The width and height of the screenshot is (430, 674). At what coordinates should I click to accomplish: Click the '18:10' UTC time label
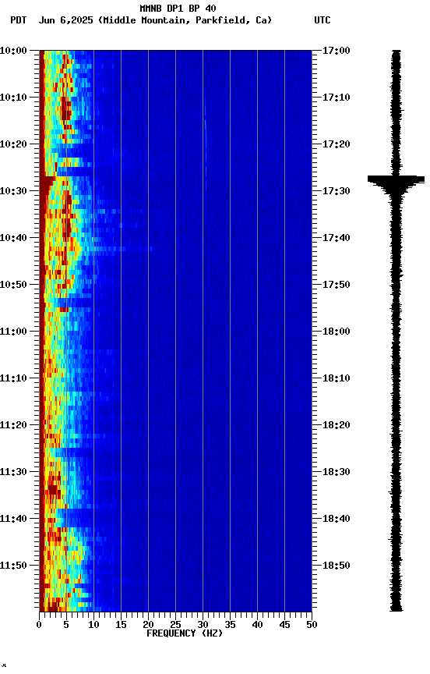point(337,378)
